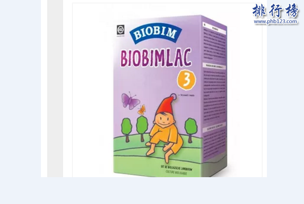304x204 pixels.
Task: Click the gray vertical sidebar strip
Action: pyautogui.click(x=55, y=89)
